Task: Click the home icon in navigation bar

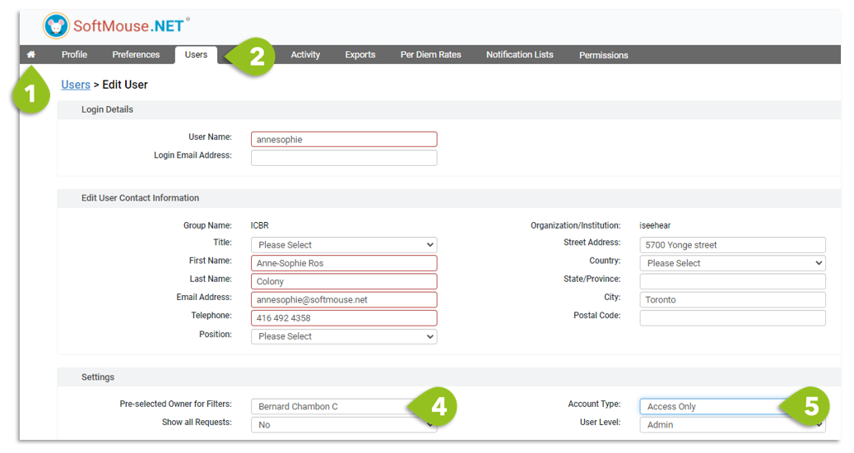Action: click(x=31, y=54)
